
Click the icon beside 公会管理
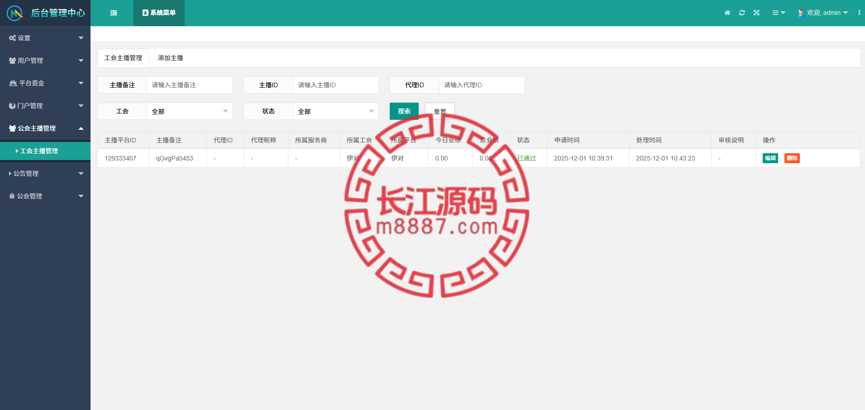pyautogui.click(x=12, y=196)
